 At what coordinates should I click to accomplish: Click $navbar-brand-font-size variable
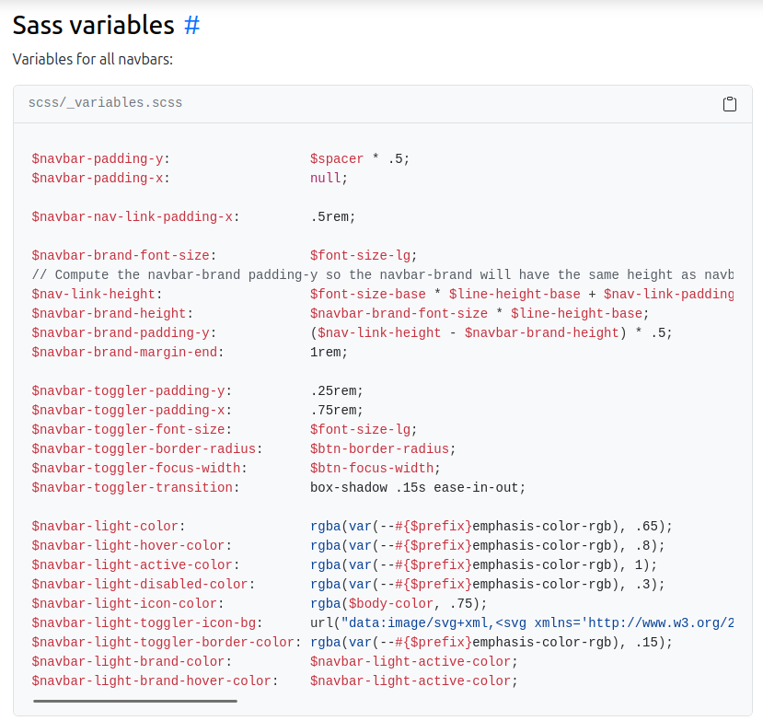click(x=121, y=256)
